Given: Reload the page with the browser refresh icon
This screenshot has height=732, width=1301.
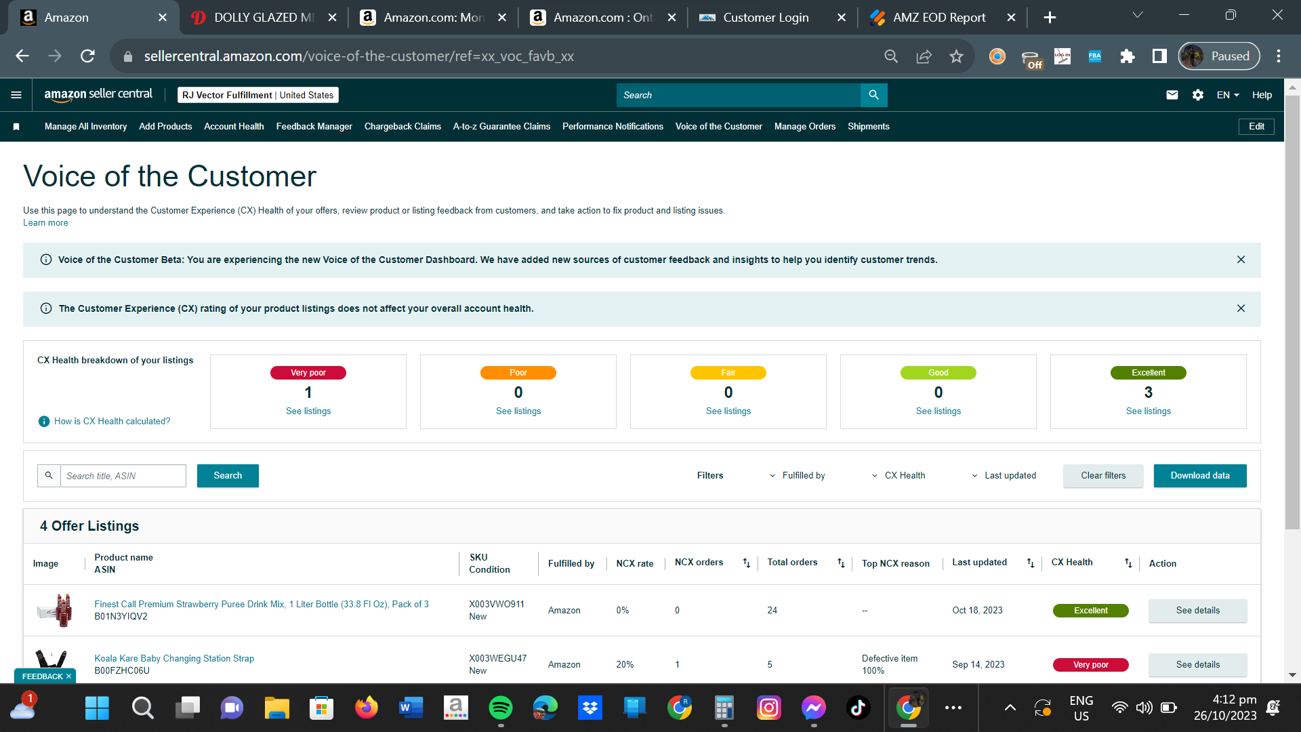Looking at the screenshot, I should pos(87,56).
